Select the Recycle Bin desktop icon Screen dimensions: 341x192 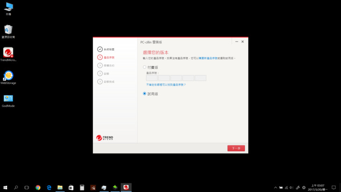8,32
